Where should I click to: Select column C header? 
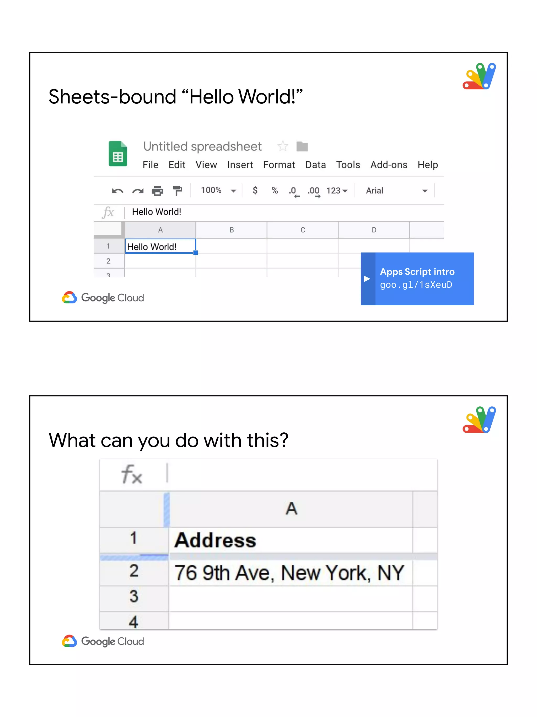[303, 230]
